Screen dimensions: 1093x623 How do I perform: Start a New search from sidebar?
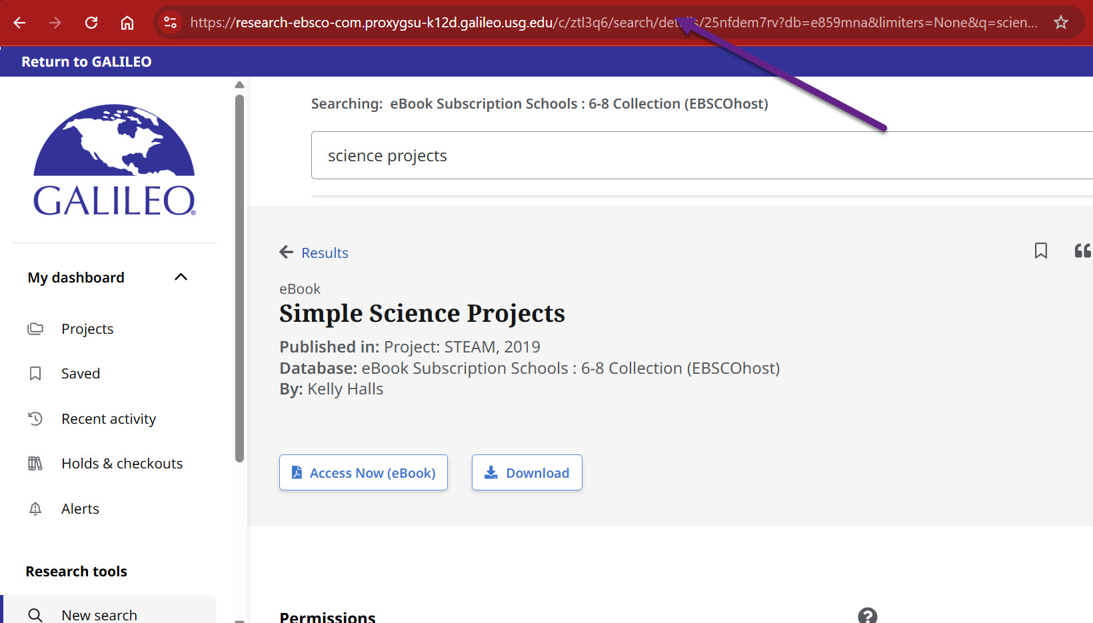tap(99, 615)
